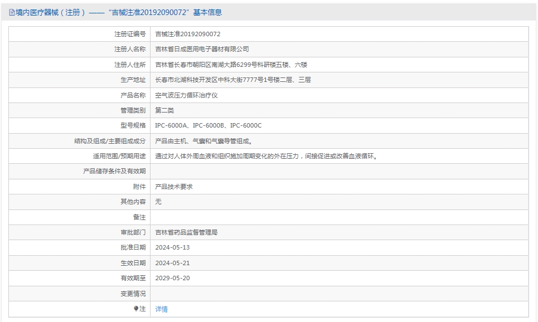Select approval date 2024-05-13
Image resolution: width=538 pixels, height=322 pixels.
(172, 247)
